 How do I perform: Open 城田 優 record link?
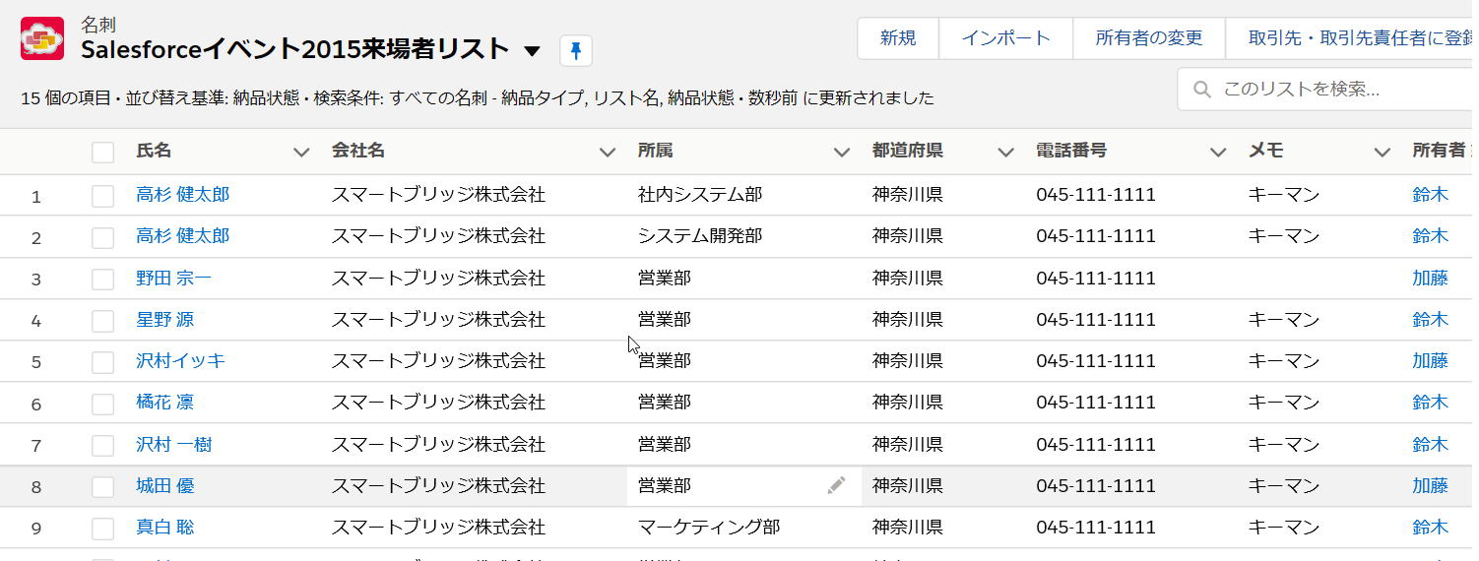pyautogui.click(x=164, y=486)
